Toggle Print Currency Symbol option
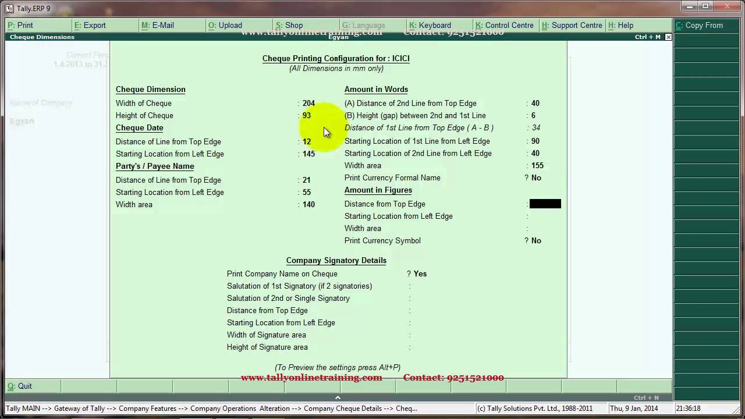745x419 pixels. coord(536,240)
